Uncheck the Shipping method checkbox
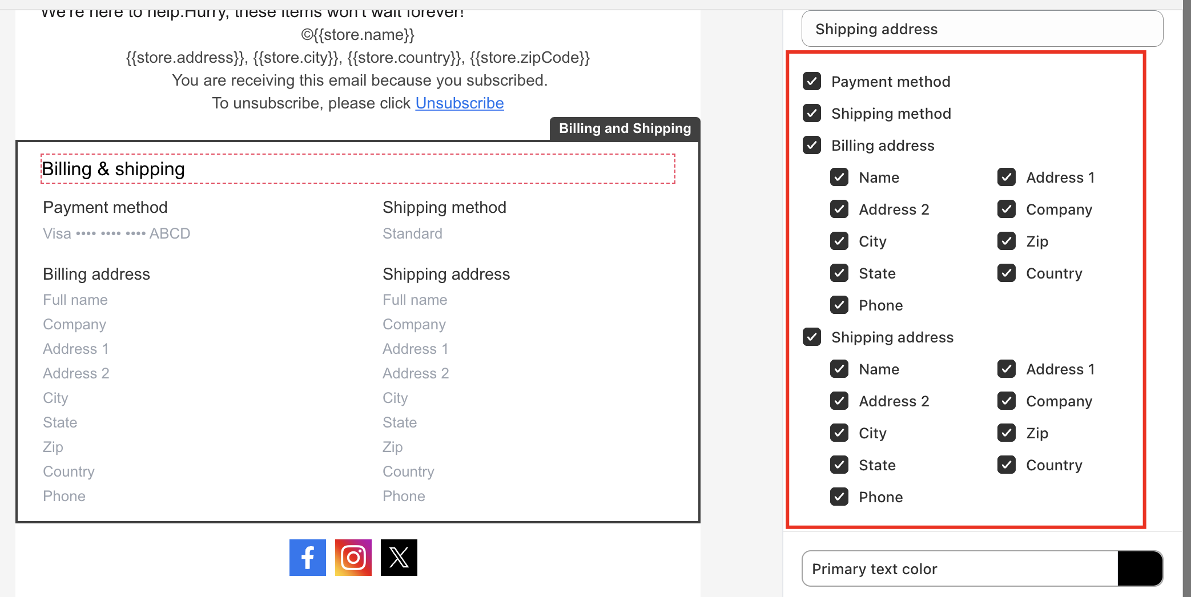The height and width of the screenshot is (597, 1191). (812, 114)
